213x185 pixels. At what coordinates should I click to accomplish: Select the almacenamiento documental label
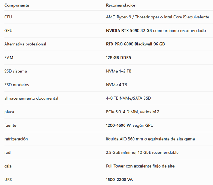(31, 98)
